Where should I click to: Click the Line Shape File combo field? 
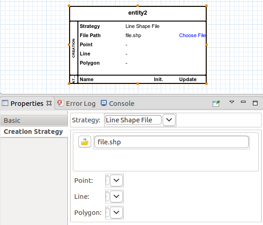133,120
